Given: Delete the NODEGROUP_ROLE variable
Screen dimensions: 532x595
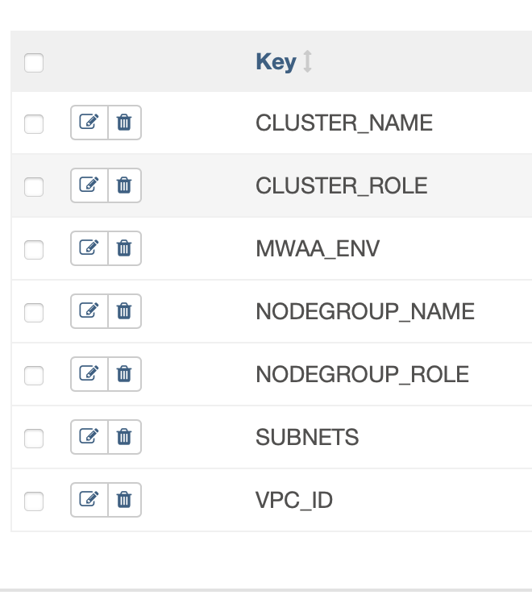Looking at the screenshot, I should pos(124,375).
